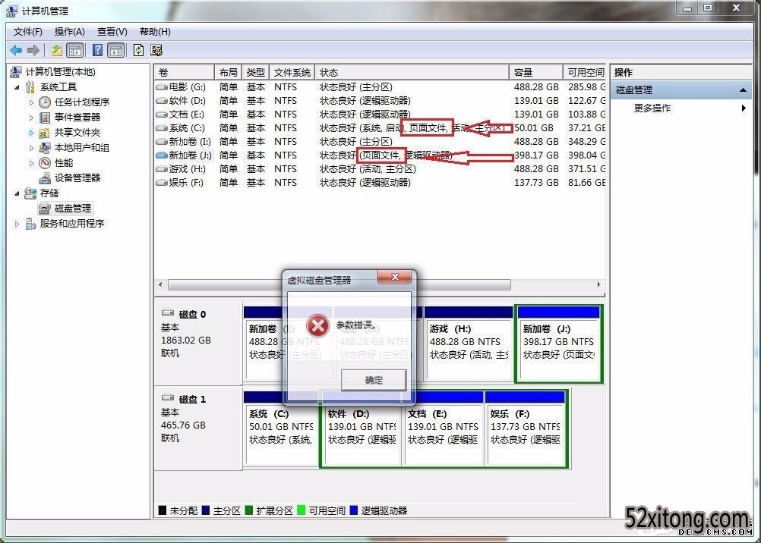Select 软件 (D:) row in volume list
Viewport: 761px width, 543px height.
380,101
